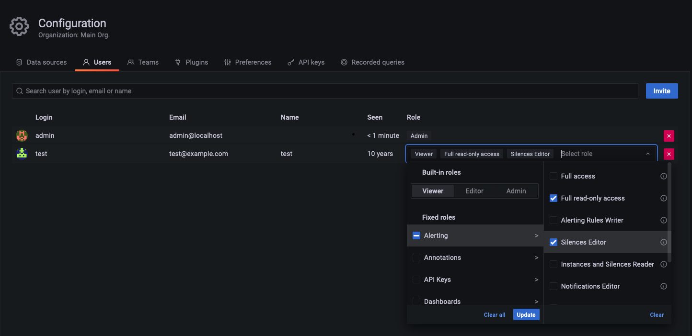This screenshot has width=692, height=336.
Task: Click red X to remove test user
Action: [x=669, y=154]
